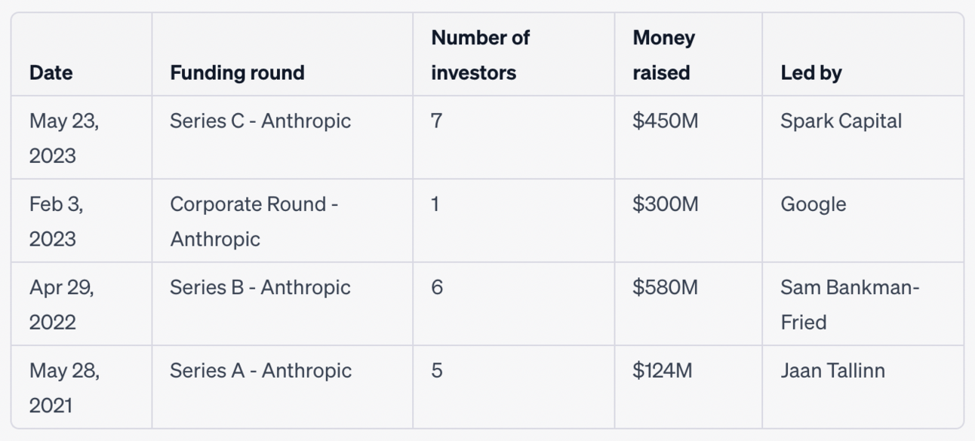Image resolution: width=975 pixels, height=441 pixels.
Task: Select the Spark Capital cell
Action: pos(841,121)
